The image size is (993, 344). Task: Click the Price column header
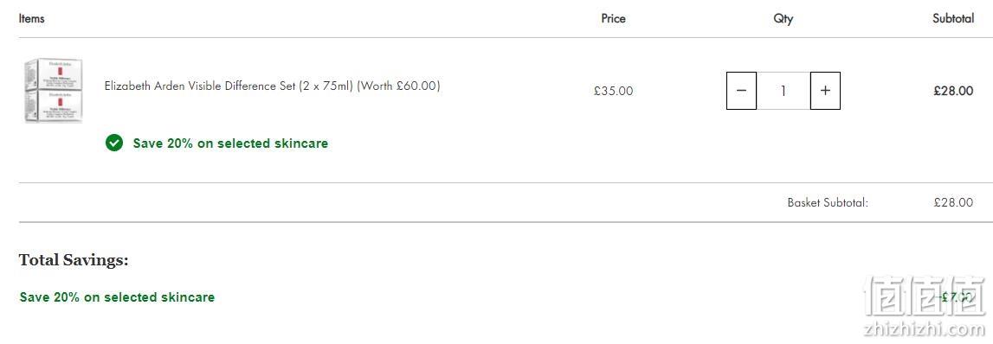coord(613,18)
